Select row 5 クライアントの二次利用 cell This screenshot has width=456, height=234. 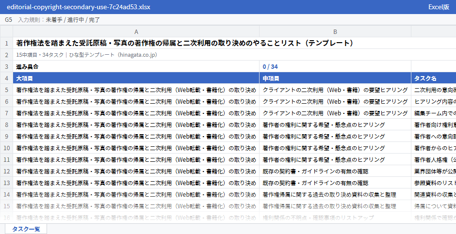click(x=335, y=90)
